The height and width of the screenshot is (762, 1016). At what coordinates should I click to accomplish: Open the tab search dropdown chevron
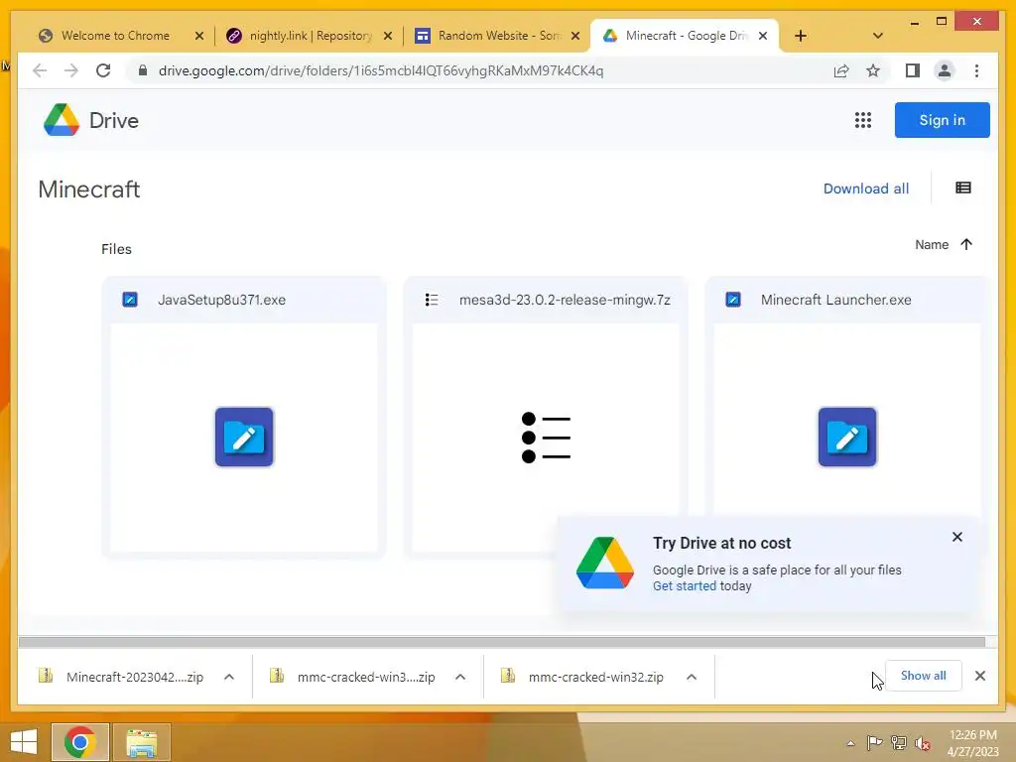pos(877,36)
